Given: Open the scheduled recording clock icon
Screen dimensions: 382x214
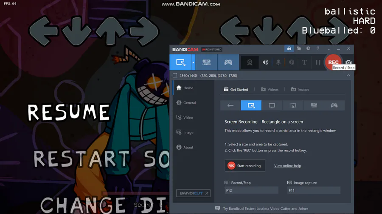Looking at the screenshot, I should 308,49.
